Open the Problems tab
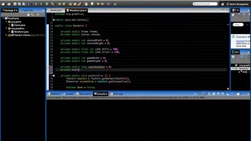Screen dimensions: 251x141 tap(54, 94)
